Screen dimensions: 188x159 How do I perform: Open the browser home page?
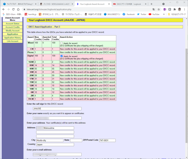pyautogui.click(x=18, y=9)
